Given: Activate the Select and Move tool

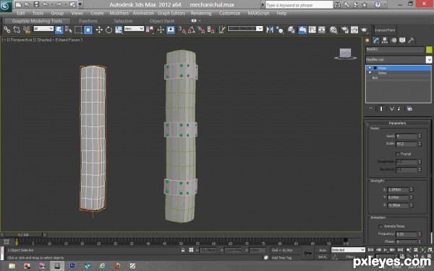Looking at the screenshot, I should click(x=99, y=30).
